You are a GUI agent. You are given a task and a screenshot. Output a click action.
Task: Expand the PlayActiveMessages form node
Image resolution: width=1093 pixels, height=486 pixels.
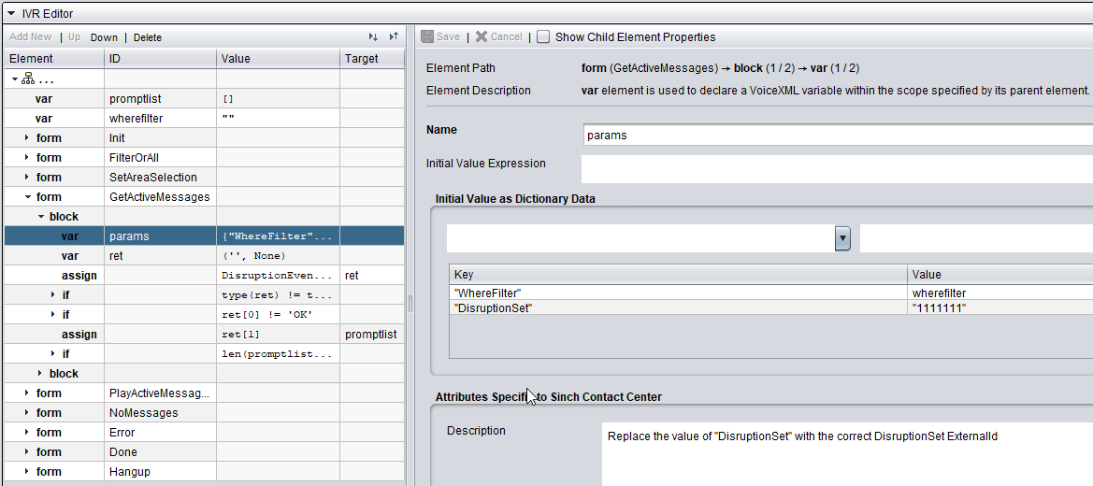tap(27, 393)
